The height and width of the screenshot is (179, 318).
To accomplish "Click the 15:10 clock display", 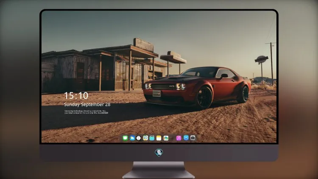I will tap(76, 95).
